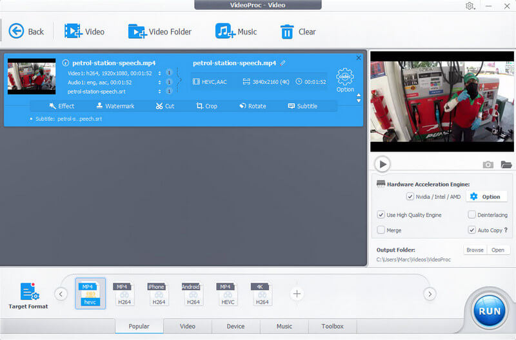Viewport: 516px width, 340px height.
Task: Browse for an output folder
Action: (x=475, y=250)
